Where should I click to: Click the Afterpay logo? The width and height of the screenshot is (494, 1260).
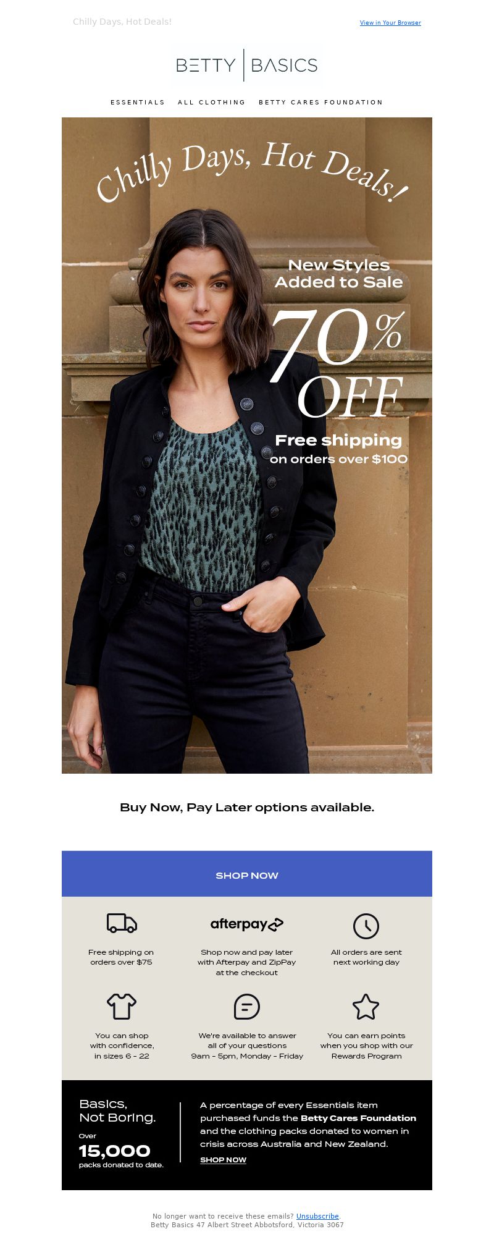click(247, 924)
